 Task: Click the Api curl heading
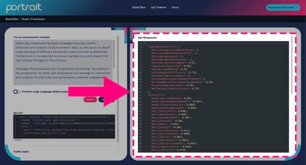18,113
